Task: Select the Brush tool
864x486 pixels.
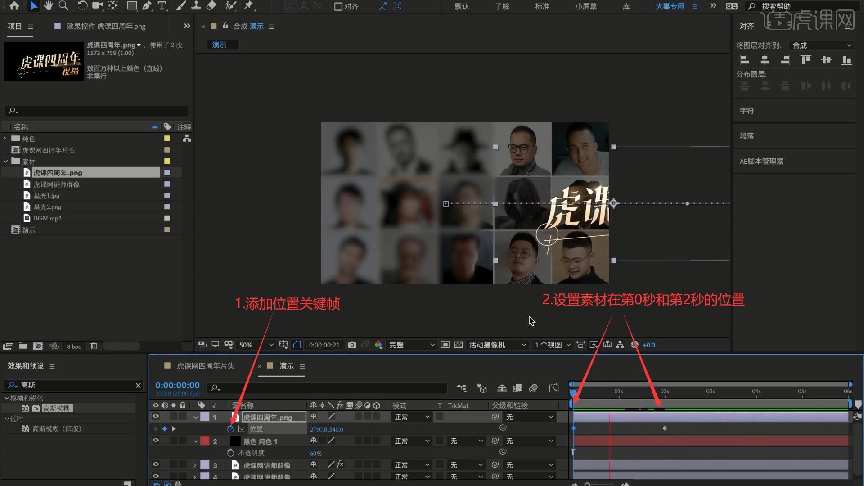Action: pyautogui.click(x=181, y=6)
